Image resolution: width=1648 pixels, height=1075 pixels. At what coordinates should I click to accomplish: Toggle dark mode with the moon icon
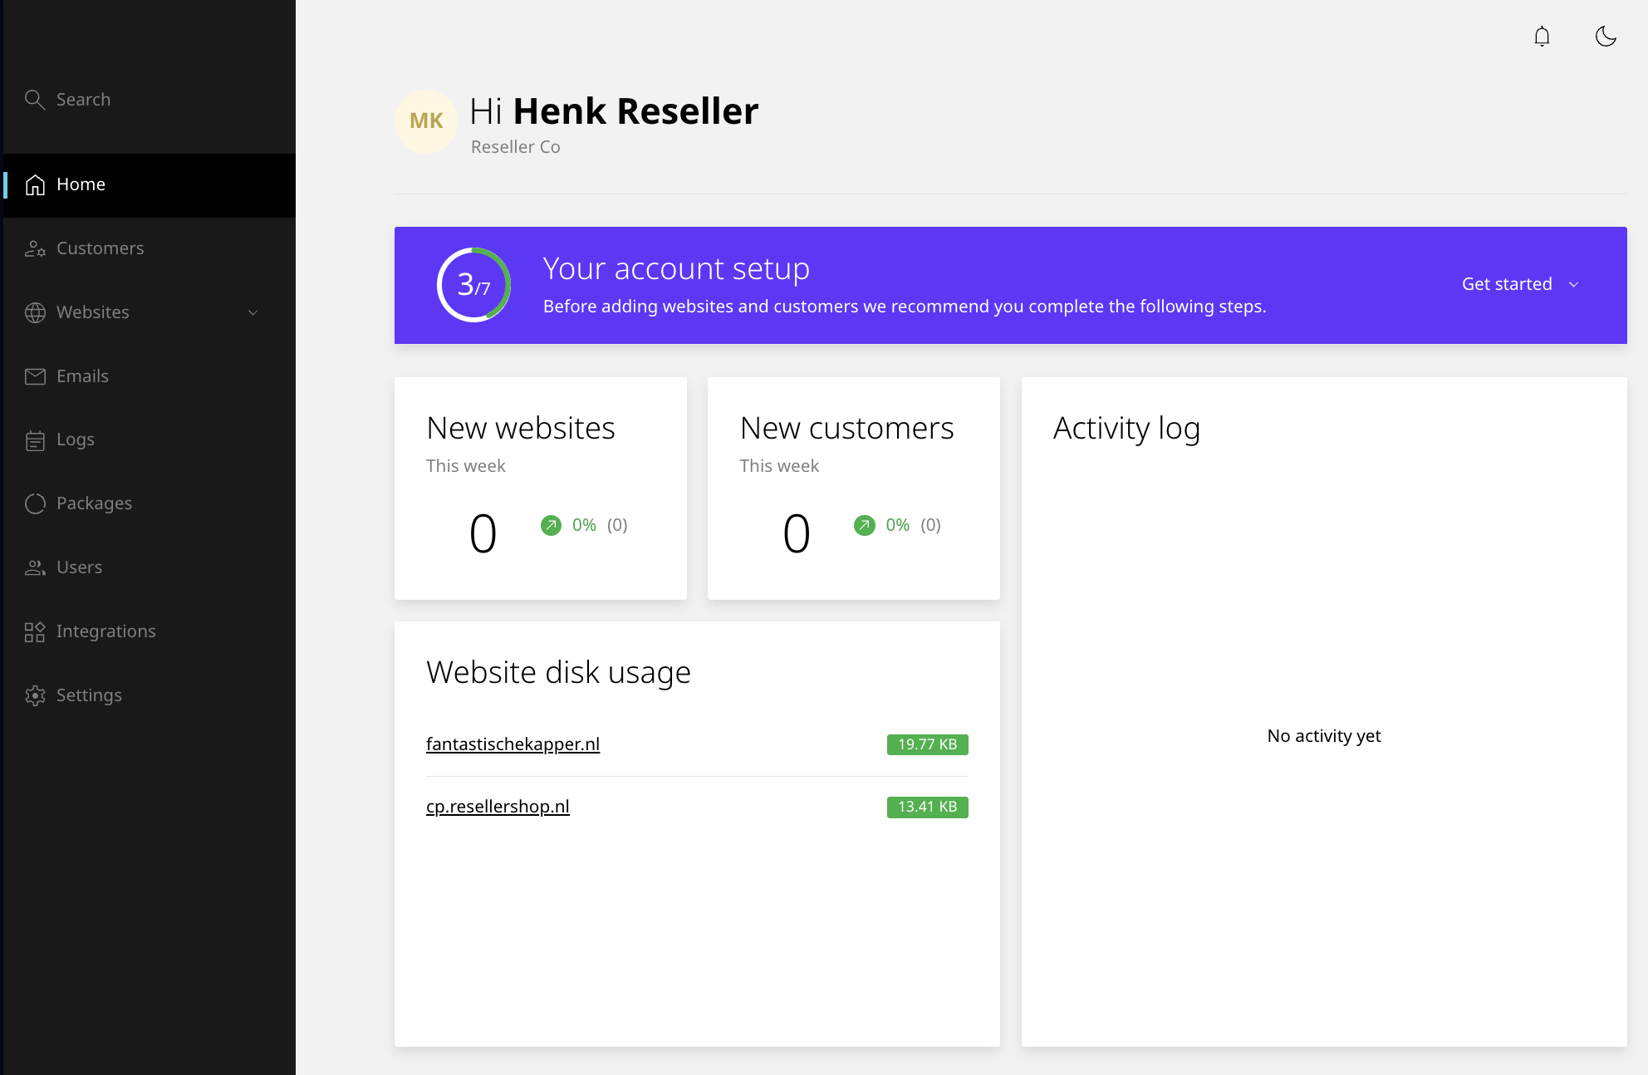[x=1605, y=37]
